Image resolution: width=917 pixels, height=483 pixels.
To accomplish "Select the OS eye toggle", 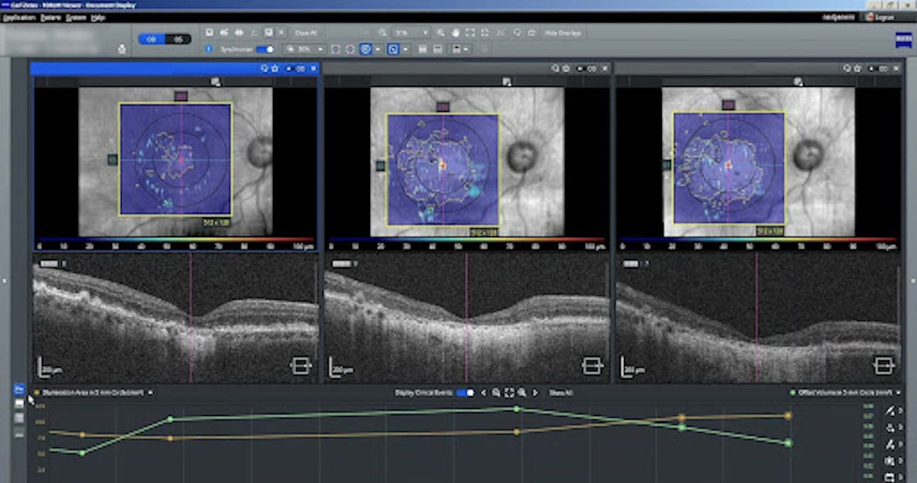I will click(x=178, y=39).
